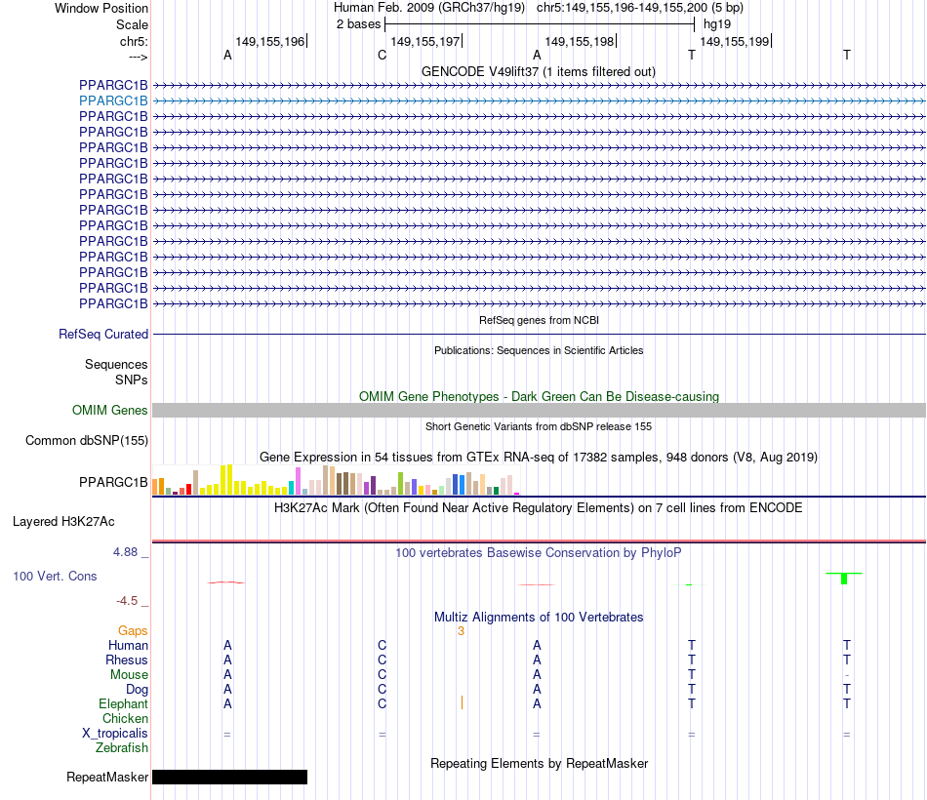Open Multiz Alignments of 100 Vertebrates title
The height and width of the screenshot is (800, 927).
(x=539, y=618)
